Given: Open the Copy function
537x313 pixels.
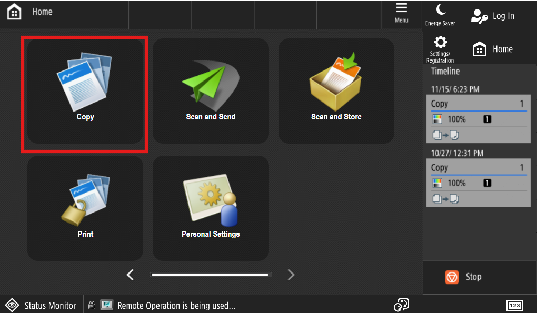Looking at the screenshot, I should (85, 91).
